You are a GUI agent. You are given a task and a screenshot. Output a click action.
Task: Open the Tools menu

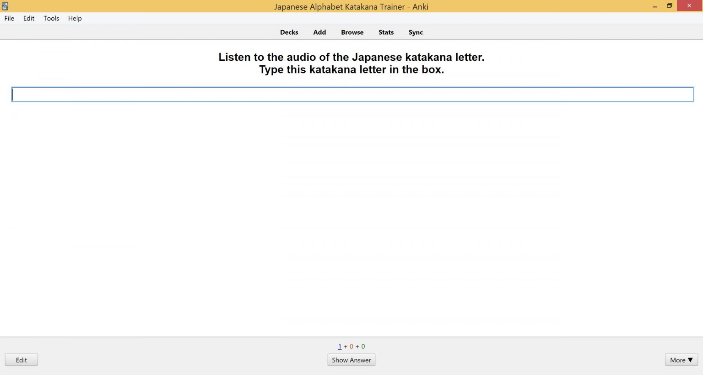click(51, 18)
